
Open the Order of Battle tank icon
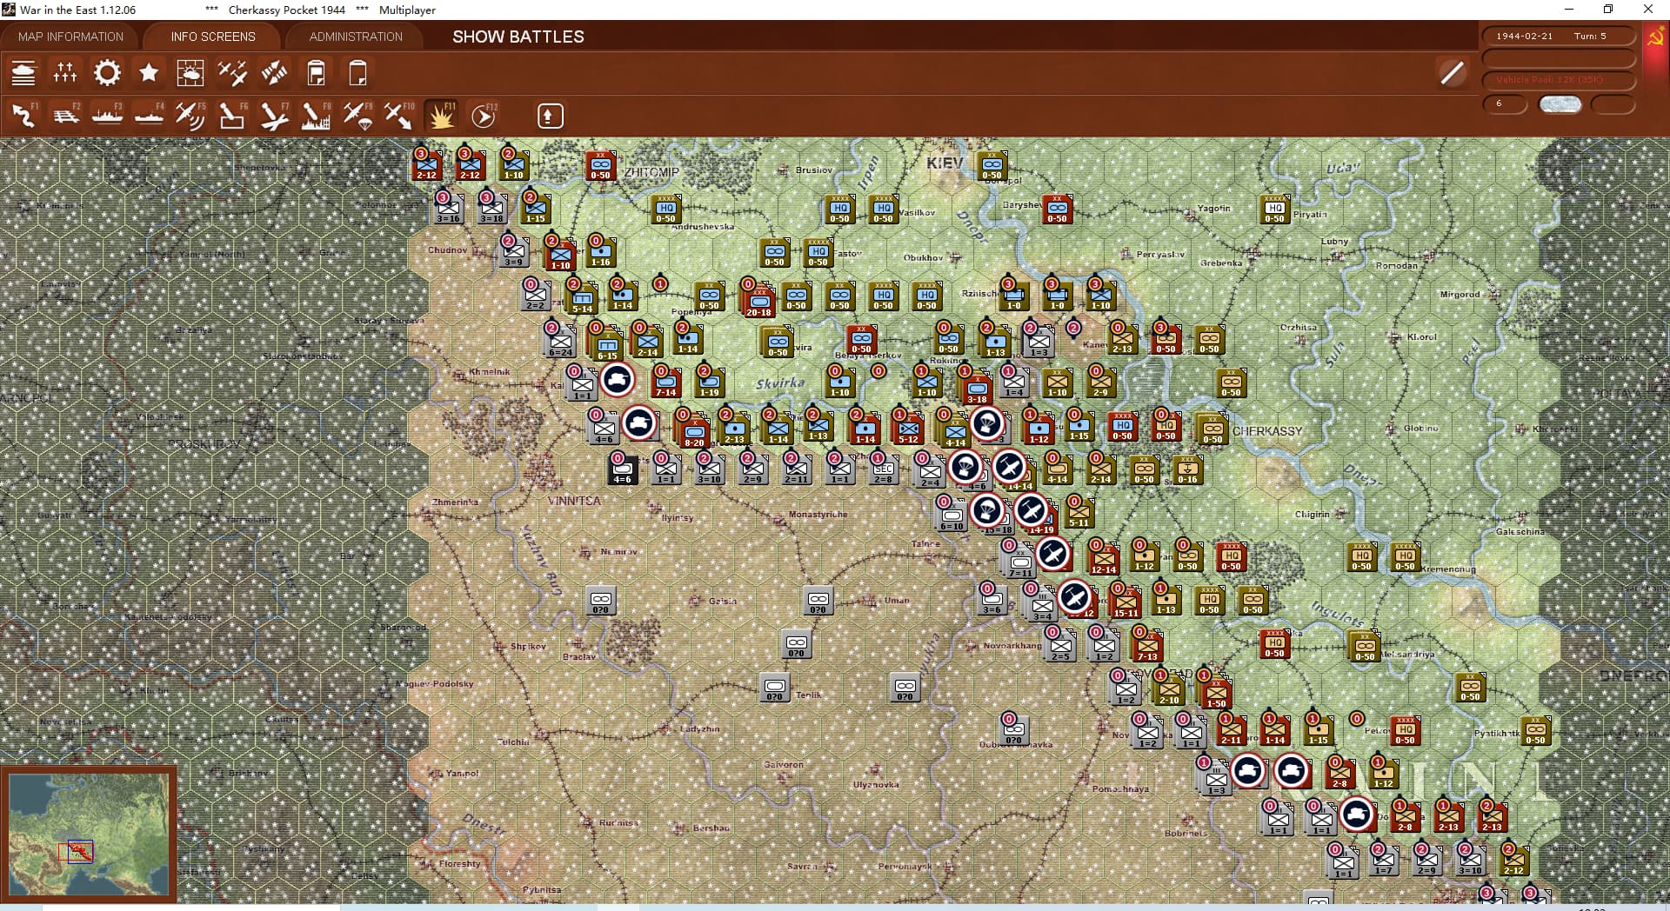(x=23, y=73)
